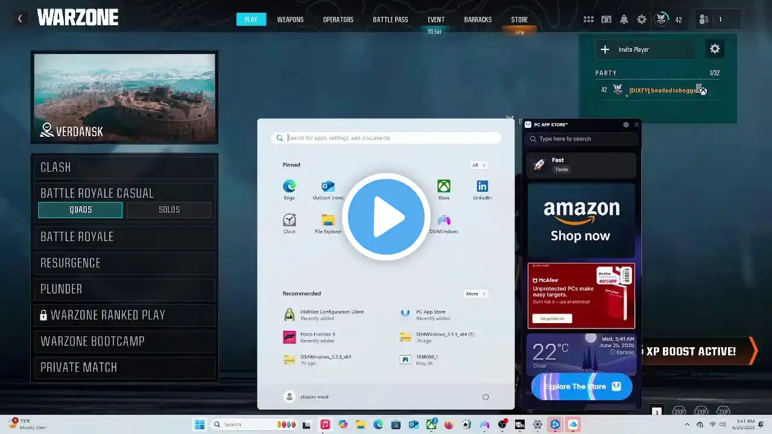Open party settings gear beside Invite Player

click(715, 49)
